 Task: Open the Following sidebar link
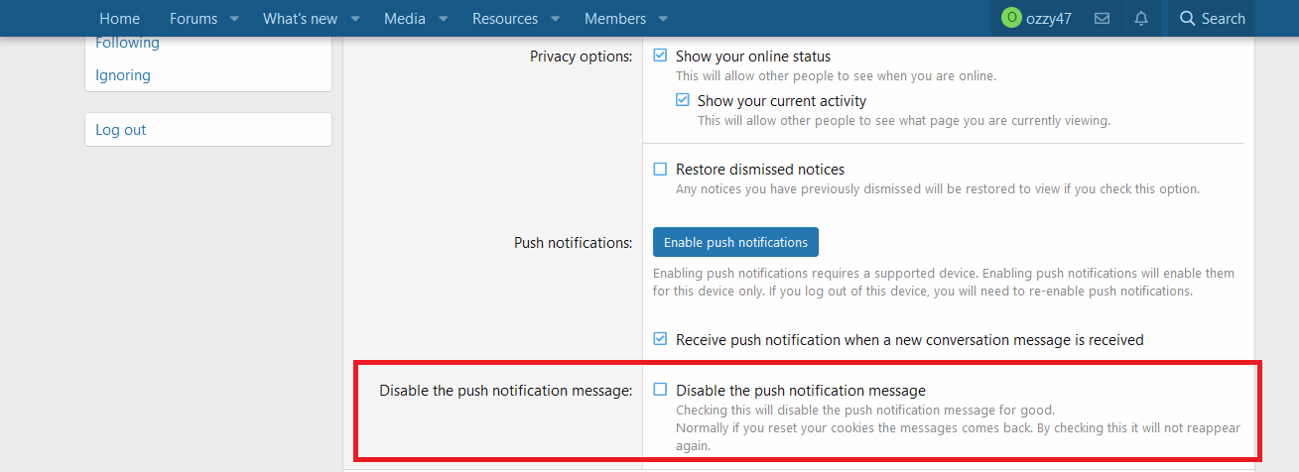click(x=127, y=43)
